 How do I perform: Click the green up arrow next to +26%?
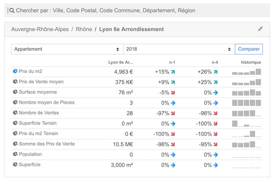216,72
